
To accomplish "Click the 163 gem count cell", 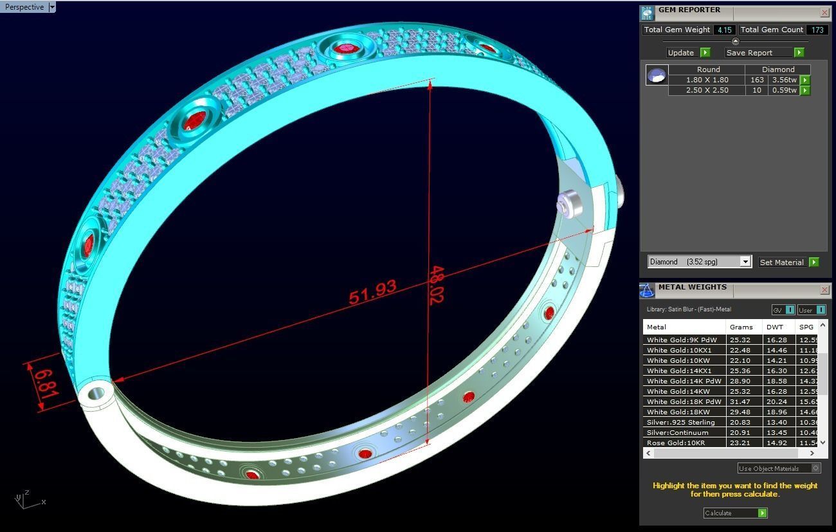I will point(757,80).
